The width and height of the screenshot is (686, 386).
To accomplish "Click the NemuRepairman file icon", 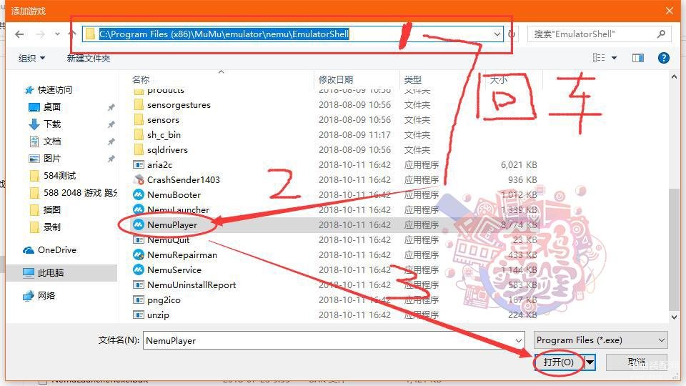I will (138, 254).
